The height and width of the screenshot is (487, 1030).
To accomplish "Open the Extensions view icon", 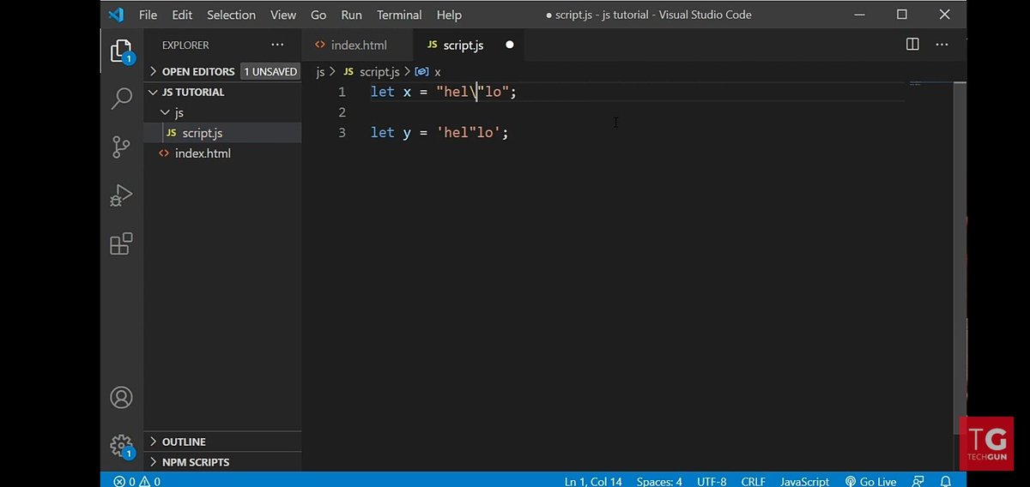I will click(x=122, y=243).
